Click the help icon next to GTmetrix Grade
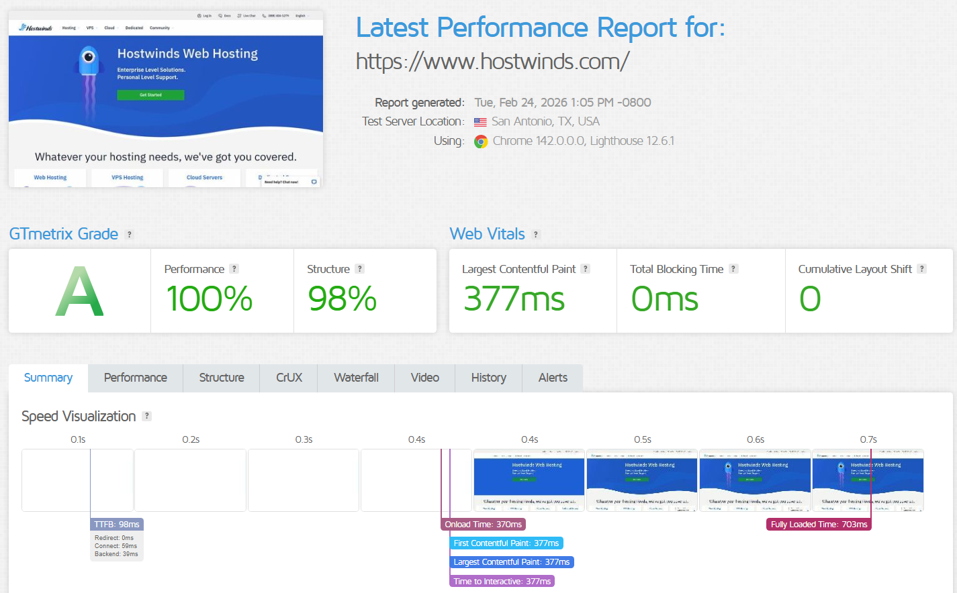 [x=130, y=235]
